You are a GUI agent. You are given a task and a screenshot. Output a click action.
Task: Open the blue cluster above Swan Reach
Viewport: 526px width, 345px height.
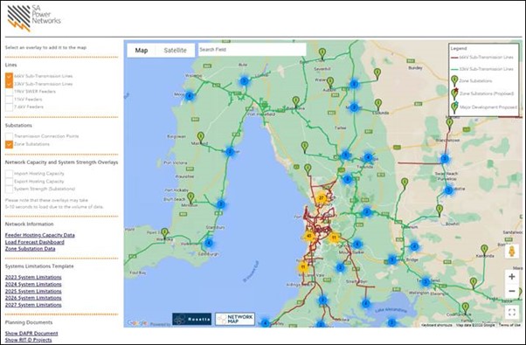point(445,159)
